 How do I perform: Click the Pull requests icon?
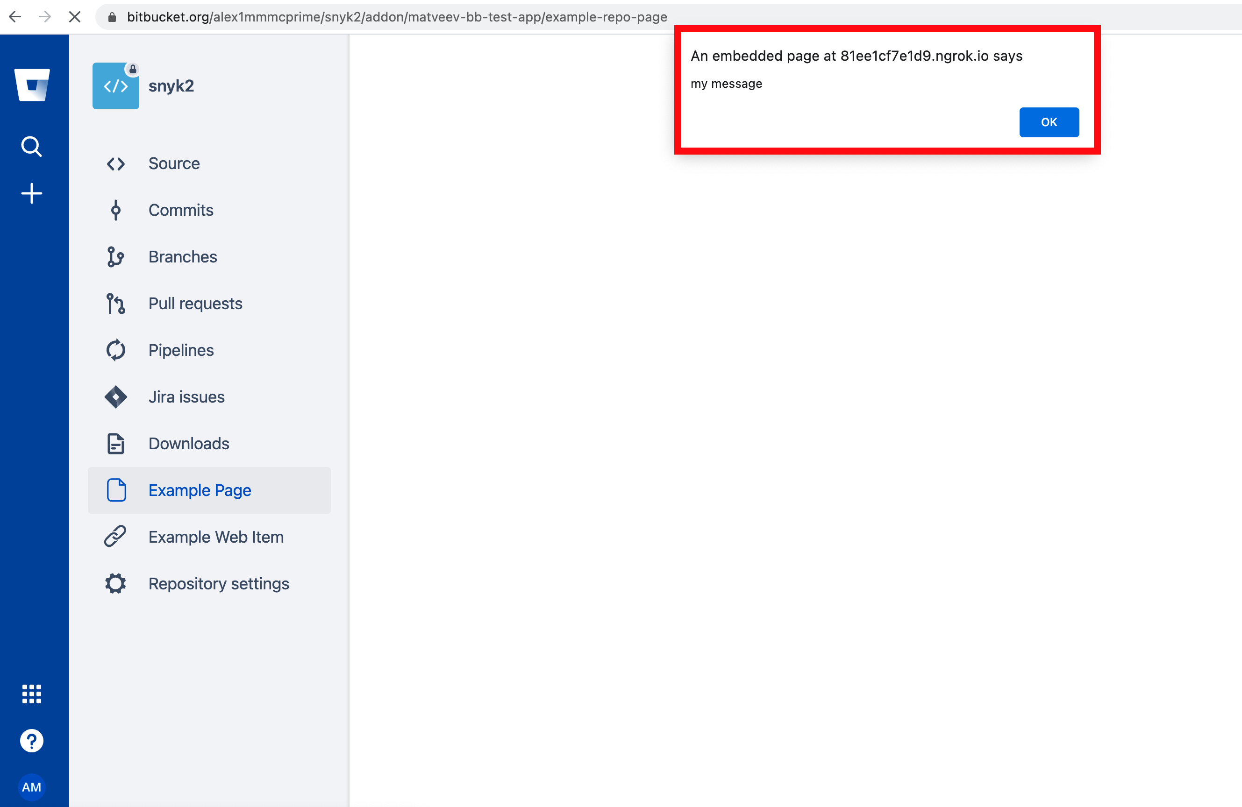pos(116,304)
